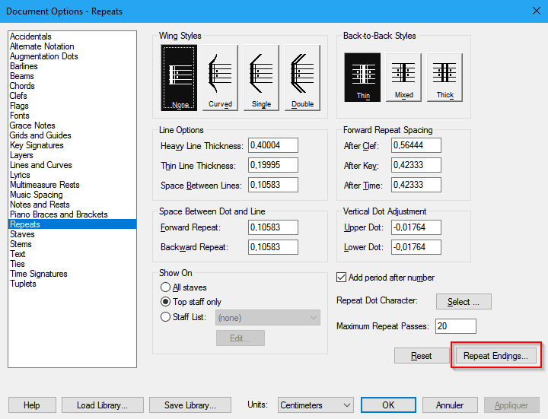The width and height of the screenshot is (548, 419).
Task: Select the Double wing style
Action: (302, 77)
